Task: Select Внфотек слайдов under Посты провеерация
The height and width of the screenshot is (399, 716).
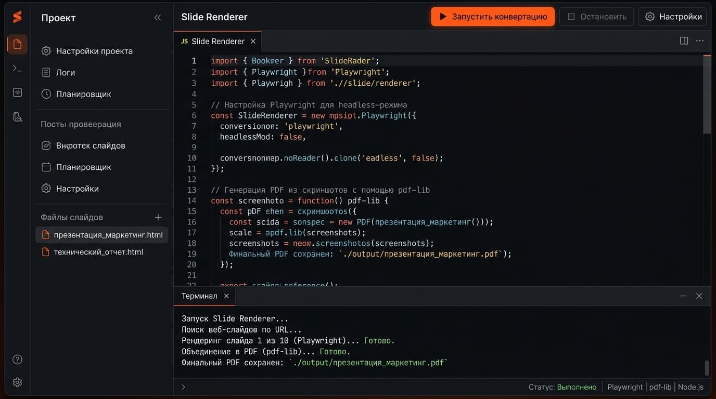Action: 91,145
